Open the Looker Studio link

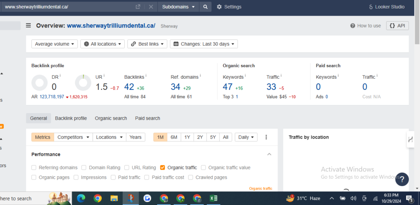(387, 7)
